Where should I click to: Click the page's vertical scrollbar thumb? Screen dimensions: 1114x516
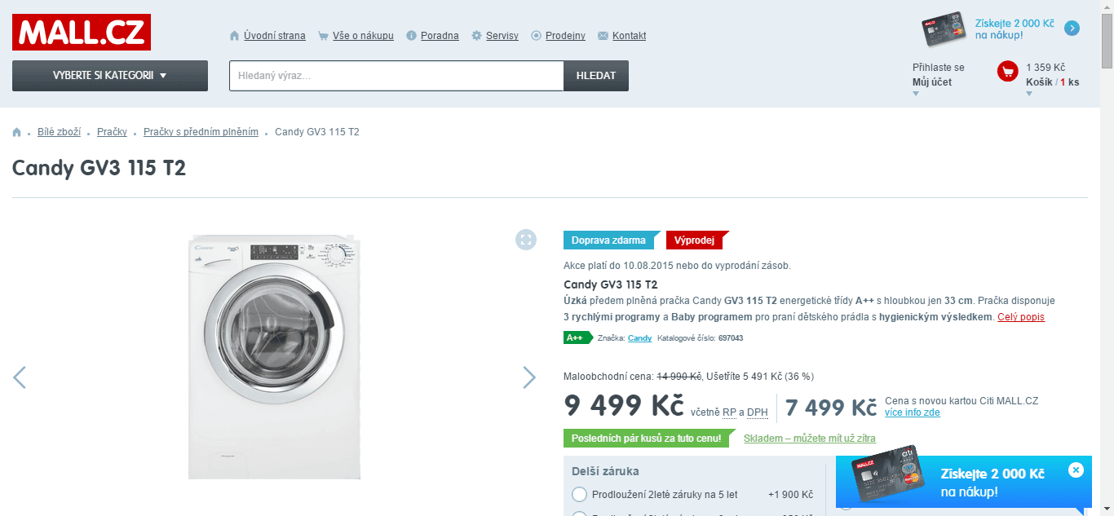pos(1107,41)
